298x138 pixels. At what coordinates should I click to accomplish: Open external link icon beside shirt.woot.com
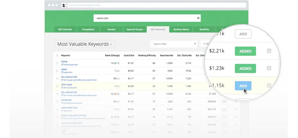click(62, 88)
